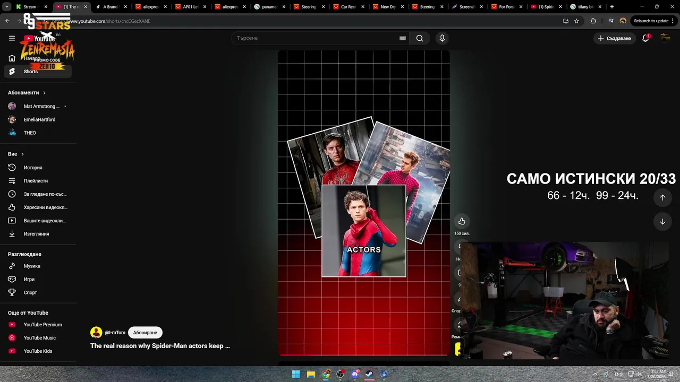Browse Спорт category
Image resolution: width=680 pixels, height=382 pixels.
tap(38, 293)
